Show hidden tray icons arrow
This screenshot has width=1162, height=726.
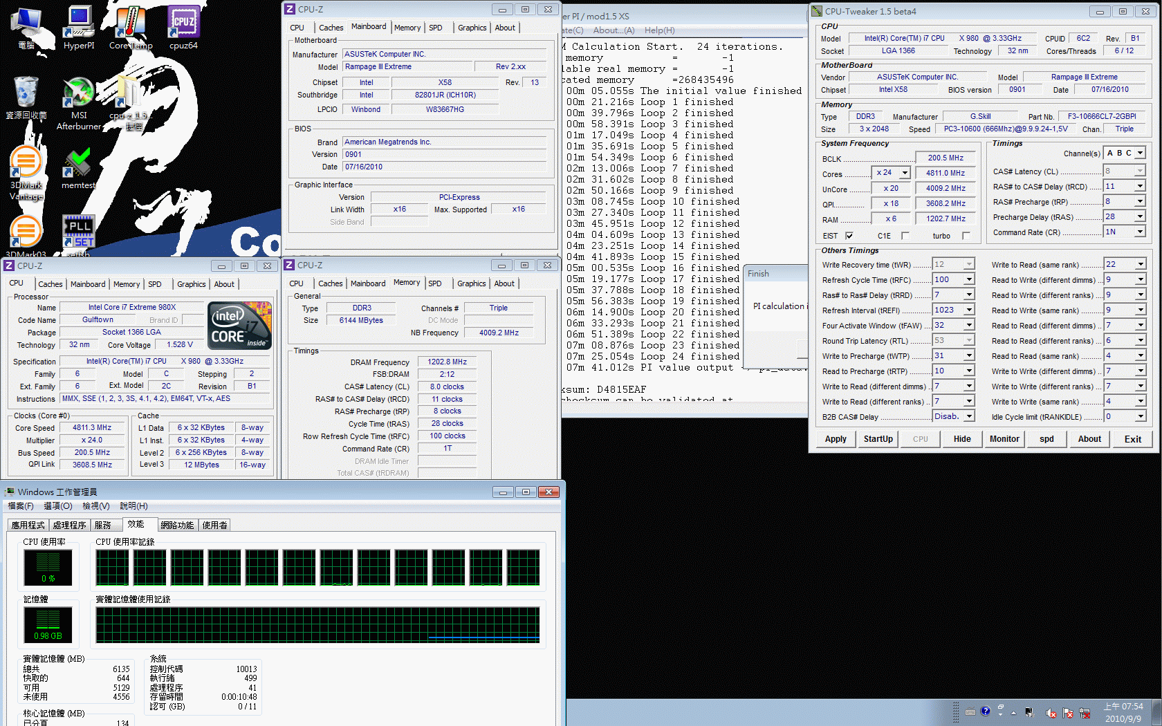[1014, 713]
